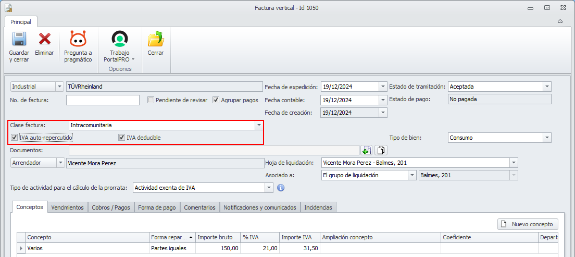Open Pregunta a pragmático robot icon
Screen dimensions: 575x257
point(78,39)
